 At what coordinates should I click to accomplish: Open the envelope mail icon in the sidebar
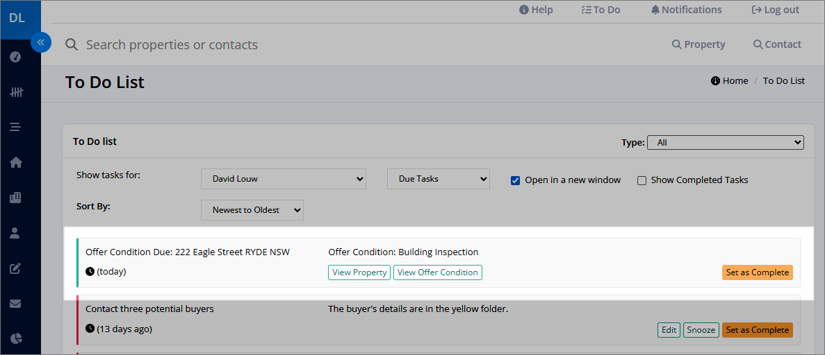coord(16,304)
